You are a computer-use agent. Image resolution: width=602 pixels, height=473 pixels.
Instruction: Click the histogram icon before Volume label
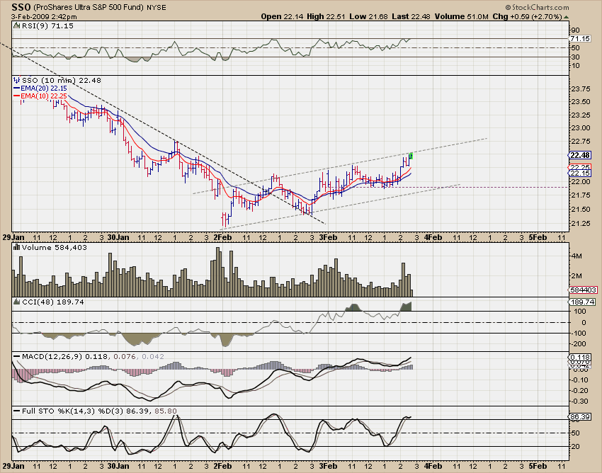16,247
